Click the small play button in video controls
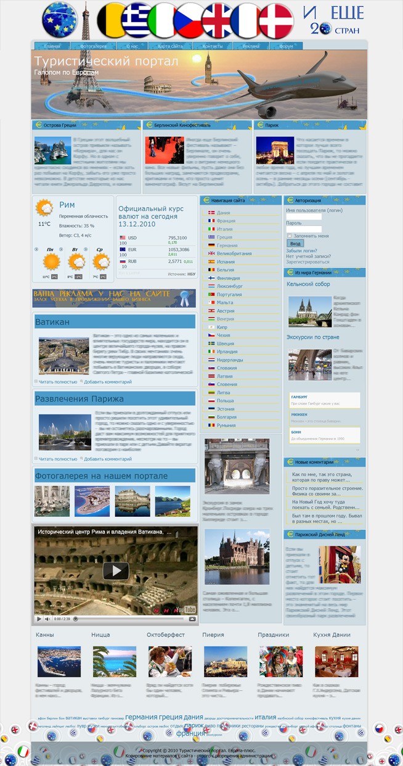 coord(39,619)
